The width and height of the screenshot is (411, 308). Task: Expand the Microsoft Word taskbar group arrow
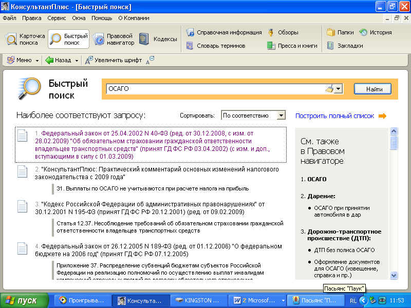283,301
